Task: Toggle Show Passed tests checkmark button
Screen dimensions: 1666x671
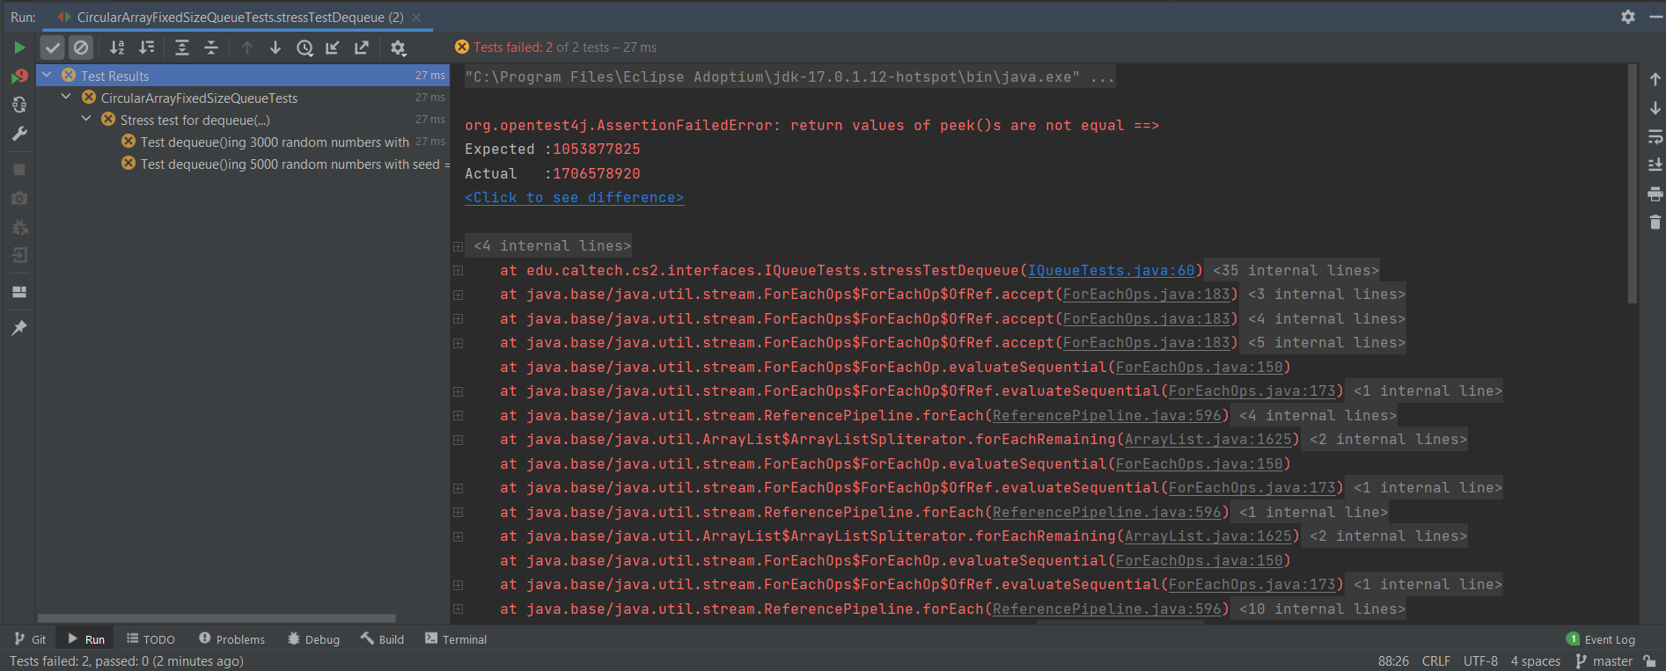Action: 53,47
